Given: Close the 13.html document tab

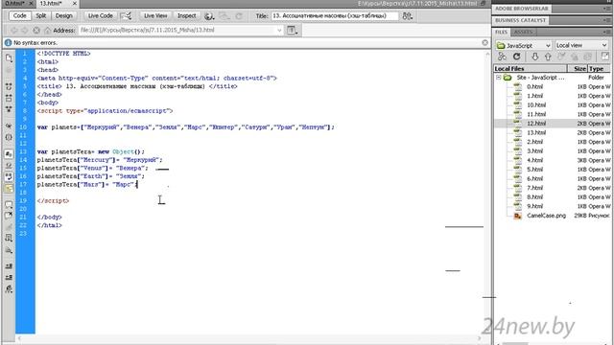Looking at the screenshot, I should pyautogui.click(x=75, y=3).
